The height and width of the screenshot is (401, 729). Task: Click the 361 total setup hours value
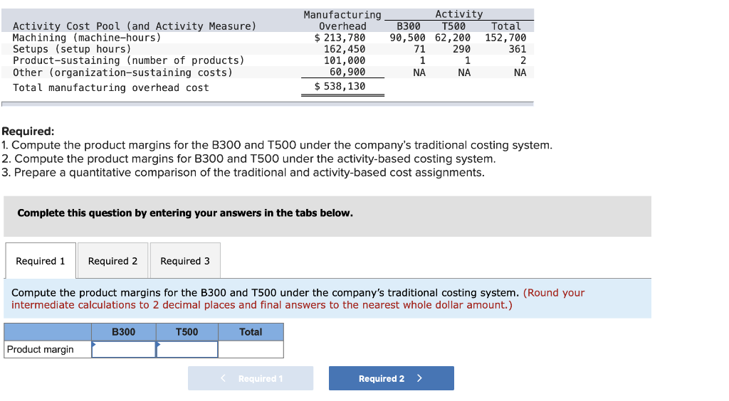click(517, 49)
